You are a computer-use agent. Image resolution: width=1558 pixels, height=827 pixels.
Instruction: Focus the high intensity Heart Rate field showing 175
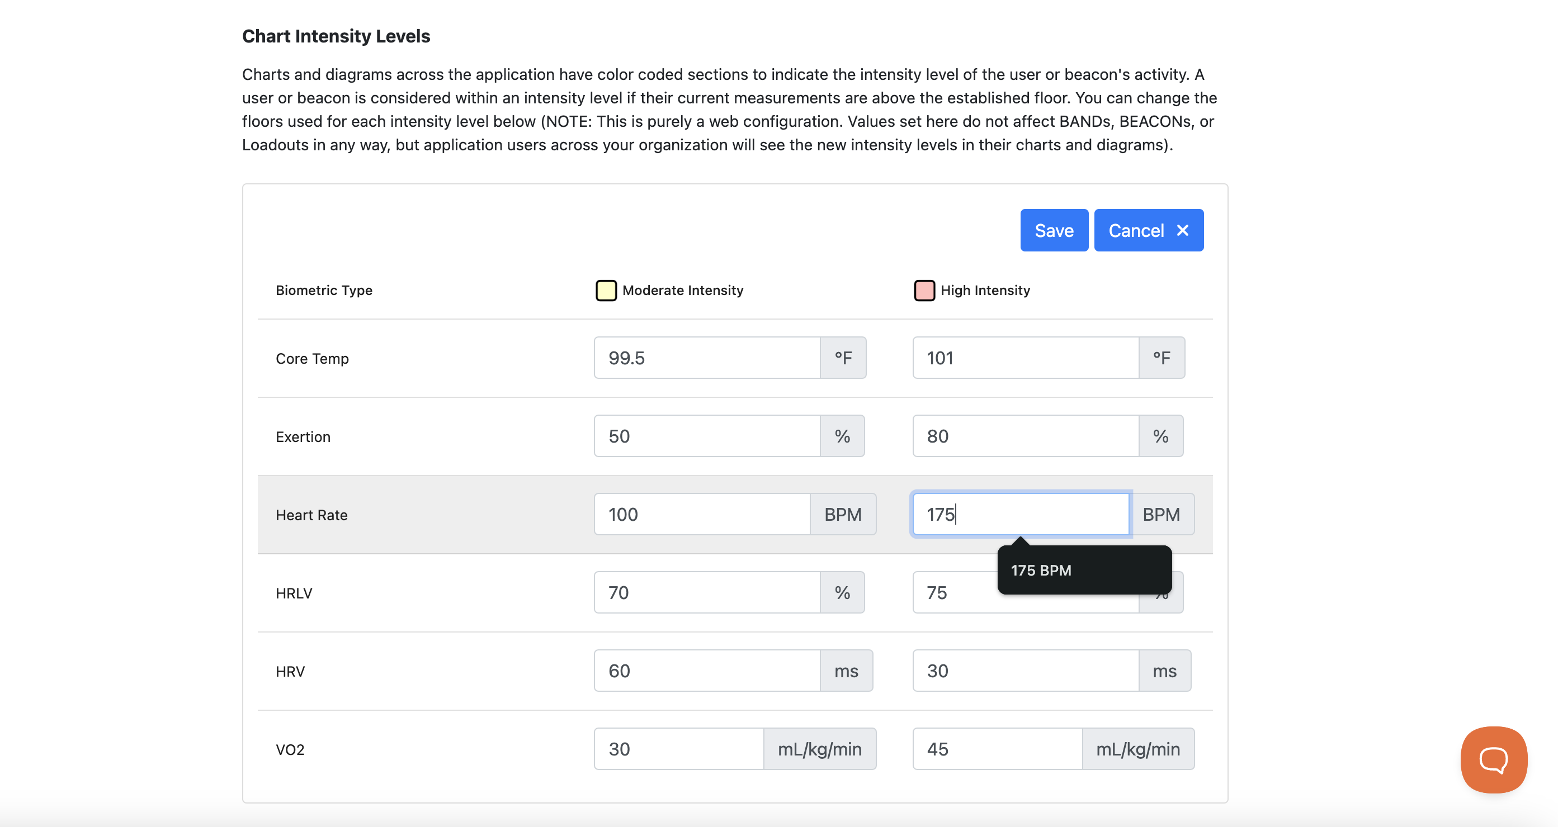1019,514
